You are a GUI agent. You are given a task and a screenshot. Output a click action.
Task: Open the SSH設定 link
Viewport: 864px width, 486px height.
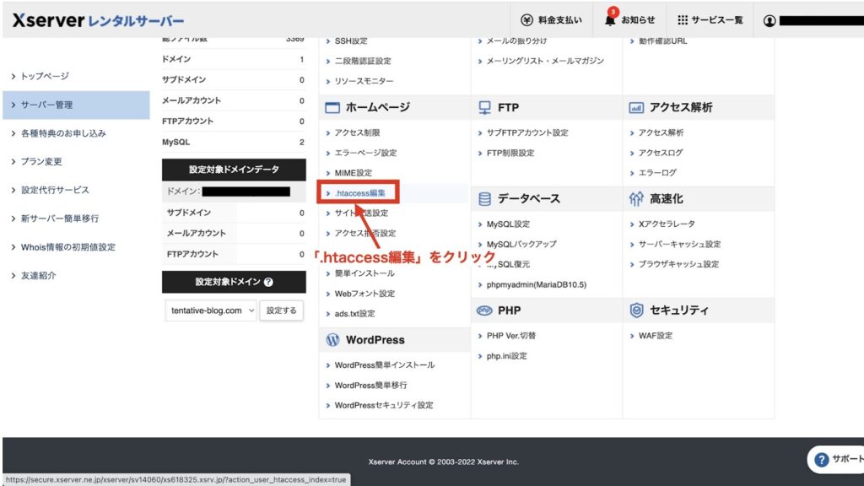tap(350, 41)
